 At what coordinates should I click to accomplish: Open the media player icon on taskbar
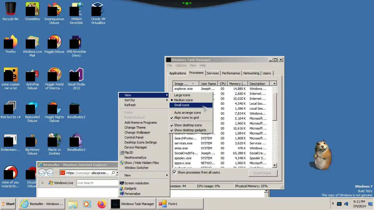[x=87, y=204]
